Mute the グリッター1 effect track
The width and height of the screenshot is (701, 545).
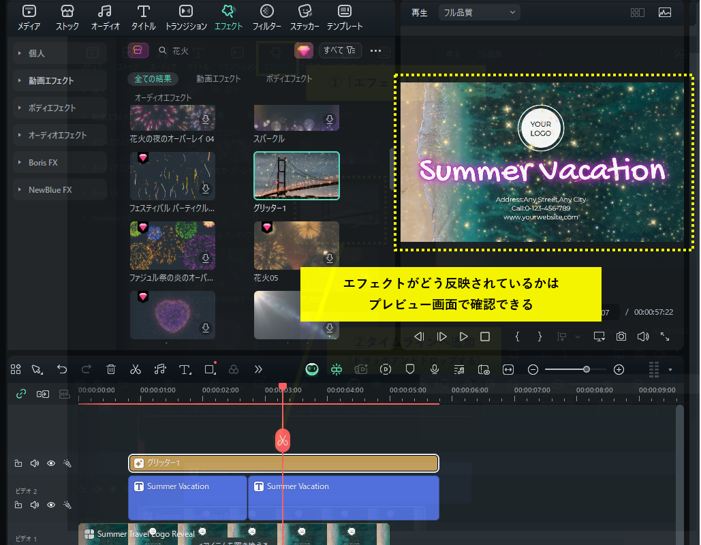pyautogui.click(x=35, y=463)
